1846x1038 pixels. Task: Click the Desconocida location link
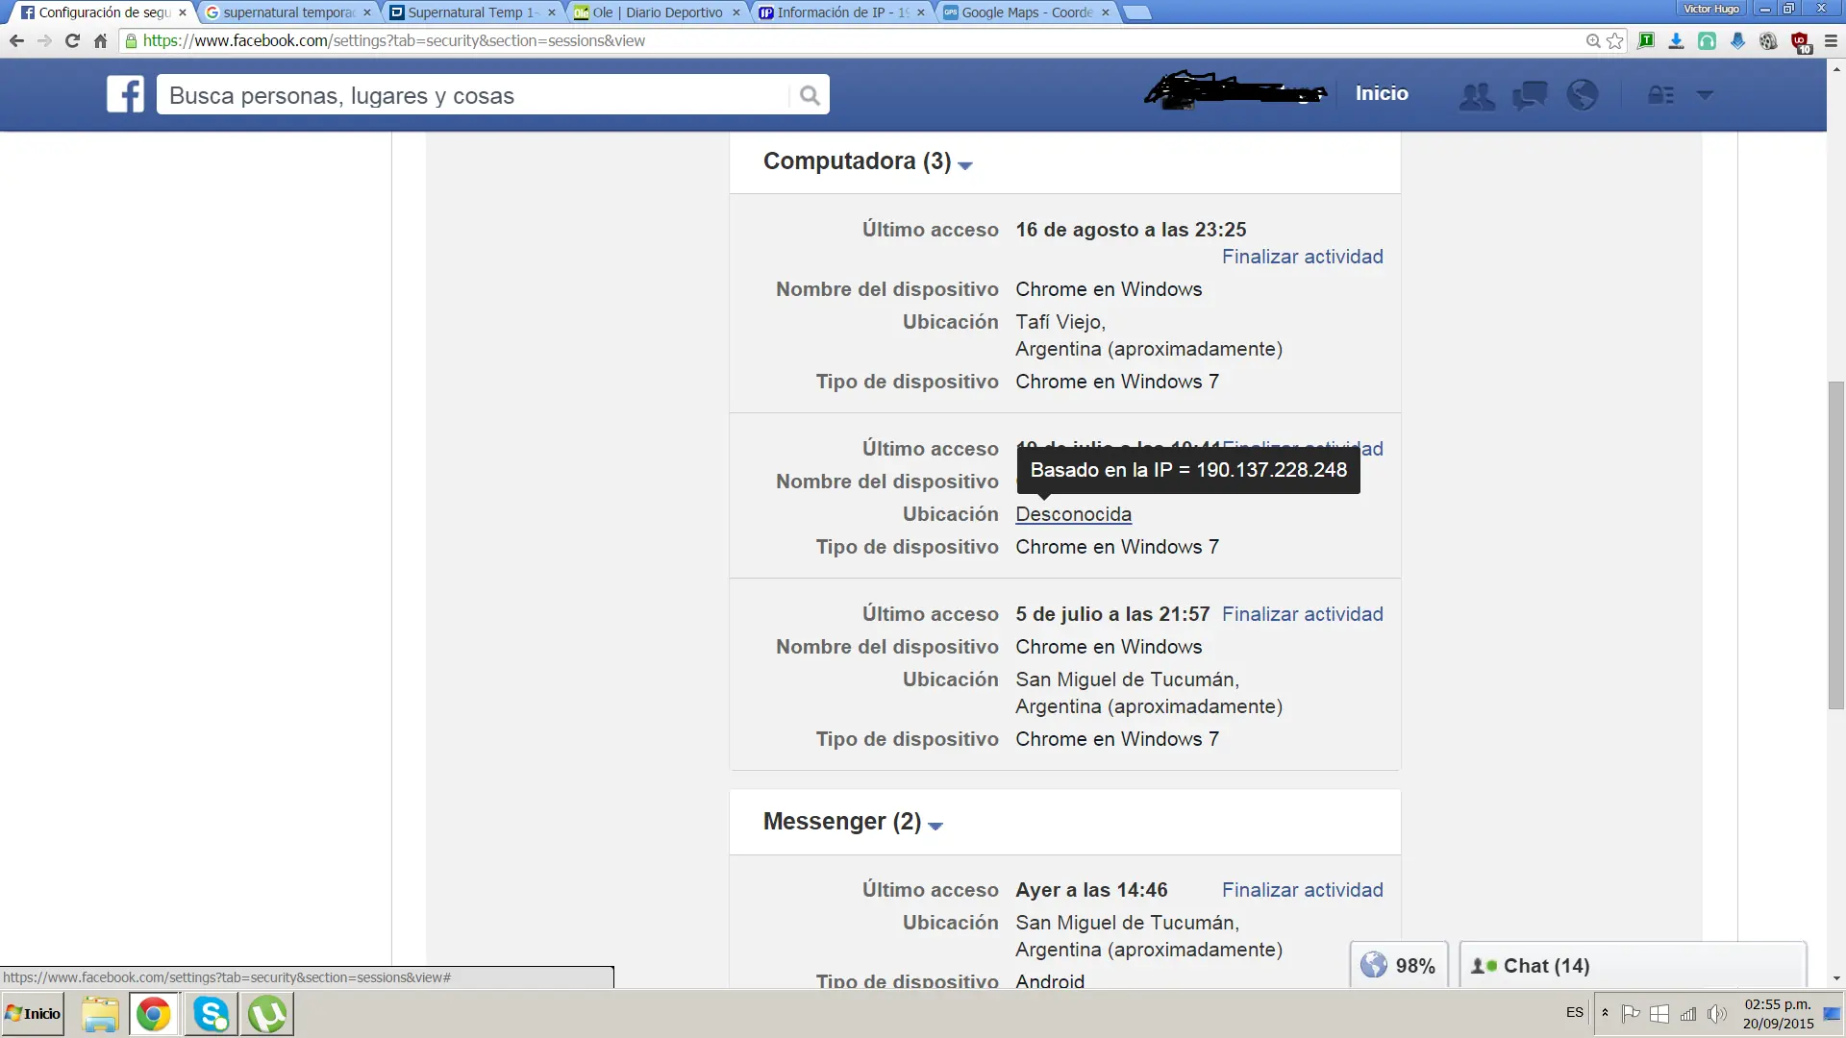(1073, 514)
